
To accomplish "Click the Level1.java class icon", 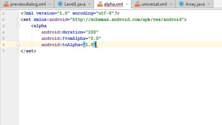I will point(60,4).
